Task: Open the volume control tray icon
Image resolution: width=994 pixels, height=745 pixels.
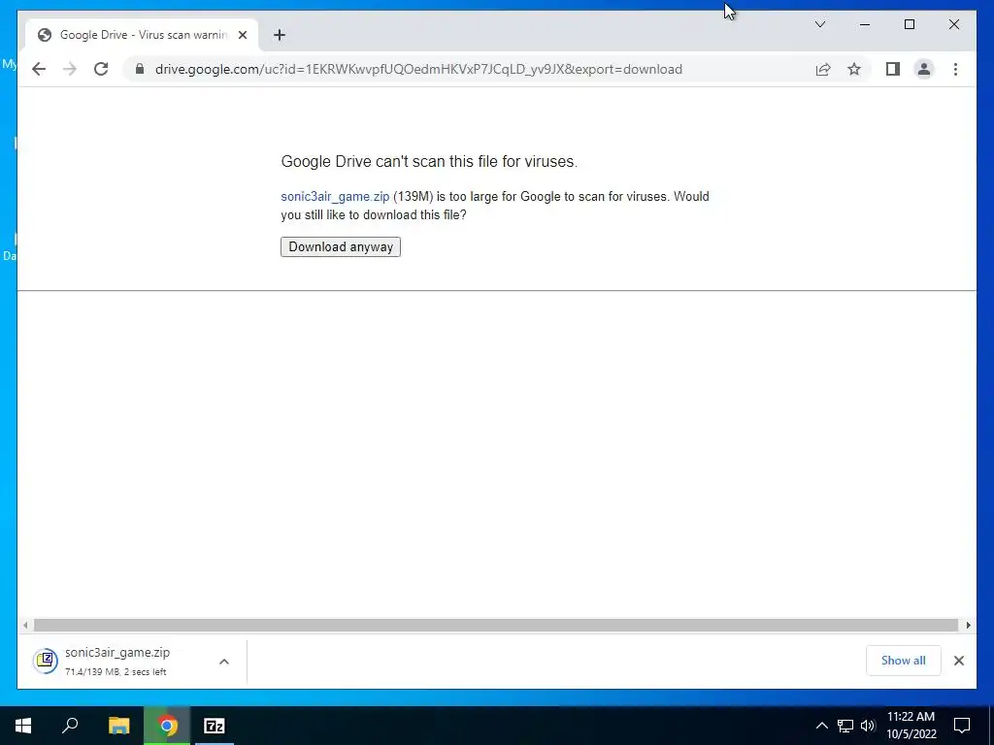Action: tap(868, 726)
